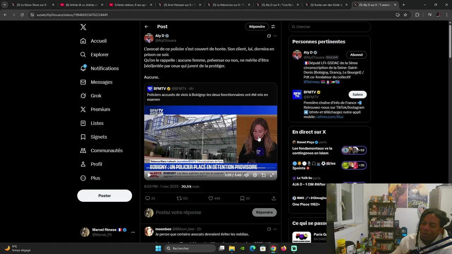Screen dimensions: 452x254
Task: Open Grok from the sidebar
Action: (x=91, y=96)
